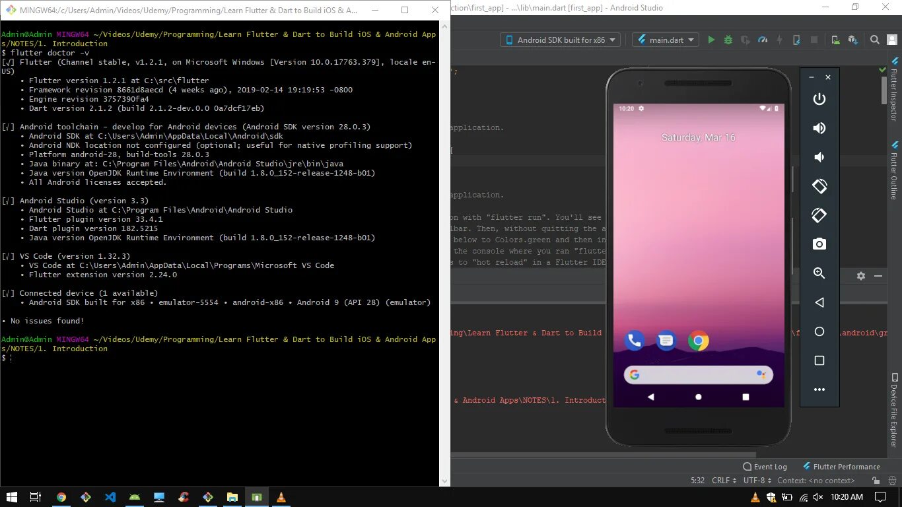
Task: Open emulator extended controls (three dots)
Action: [819, 389]
